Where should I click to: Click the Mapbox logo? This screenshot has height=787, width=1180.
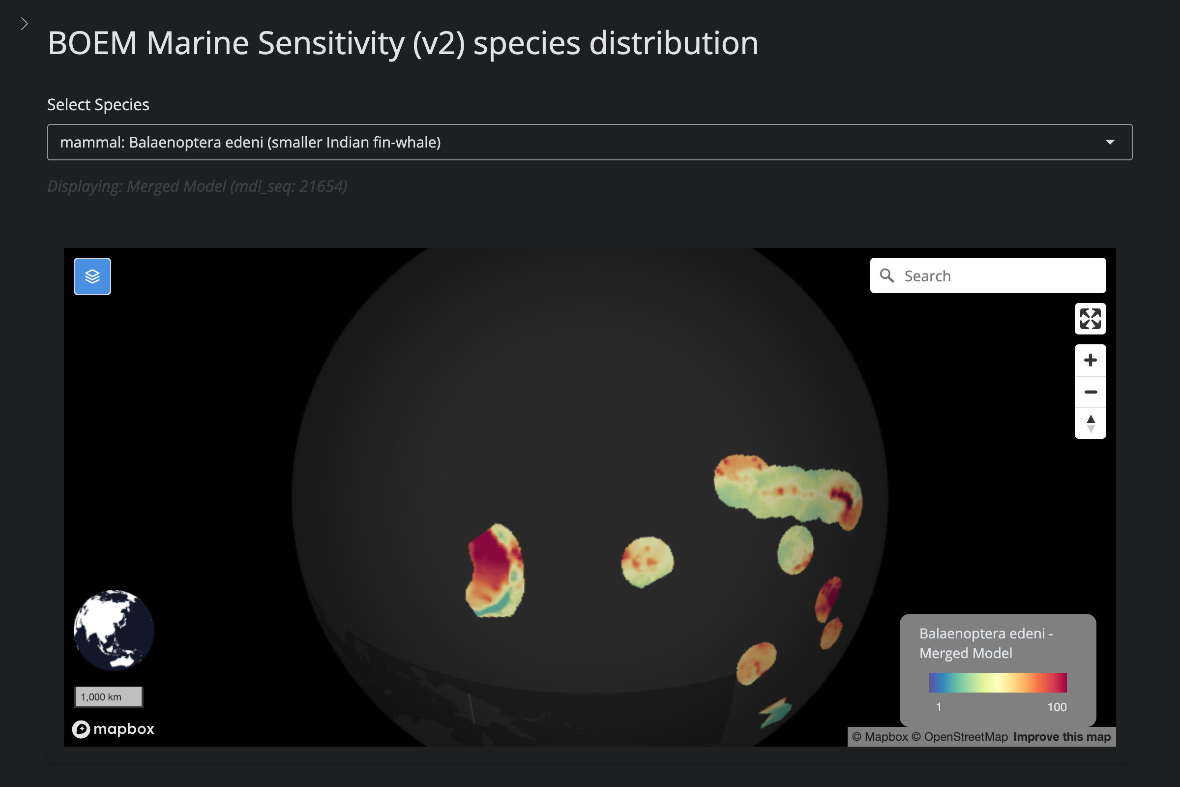(114, 729)
